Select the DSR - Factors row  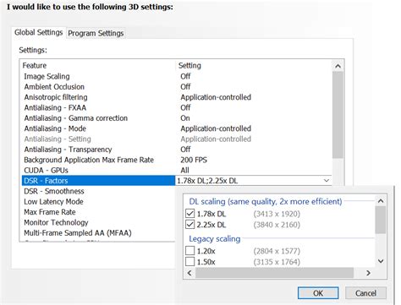(x=98, y=181)
